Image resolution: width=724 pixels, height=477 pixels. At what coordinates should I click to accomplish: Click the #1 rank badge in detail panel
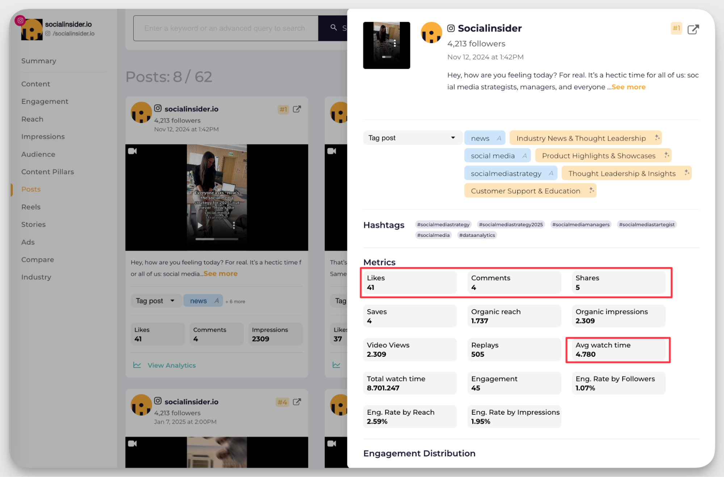(x=676, y=29)
